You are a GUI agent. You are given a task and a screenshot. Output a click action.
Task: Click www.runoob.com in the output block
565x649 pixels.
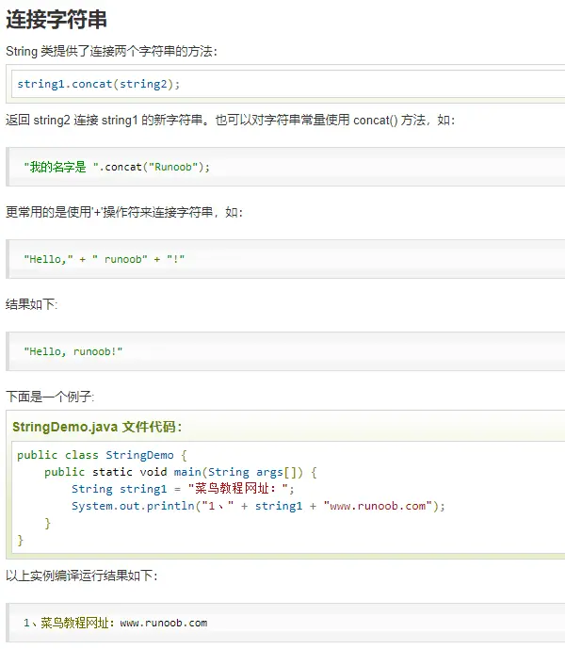click(x=164, y=623)
